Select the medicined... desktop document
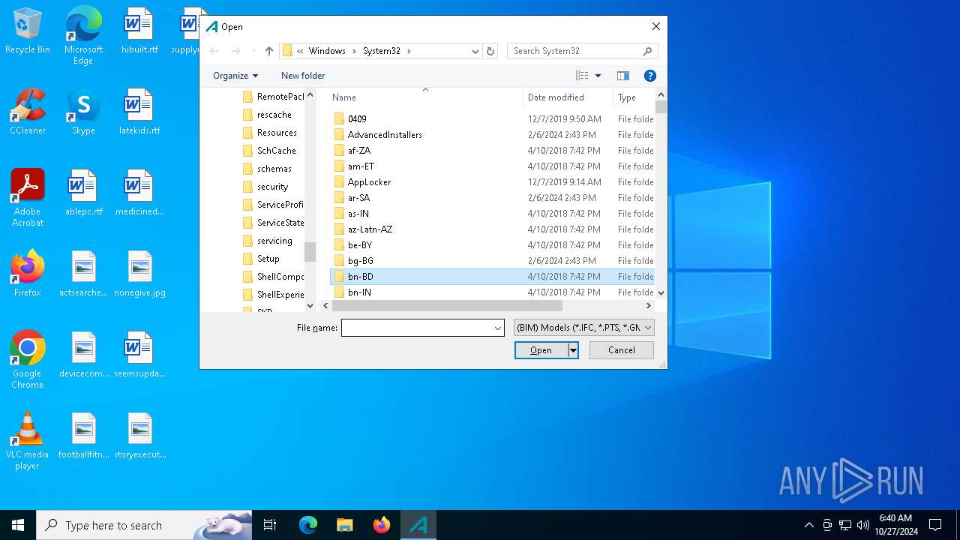 click(139, 193)
